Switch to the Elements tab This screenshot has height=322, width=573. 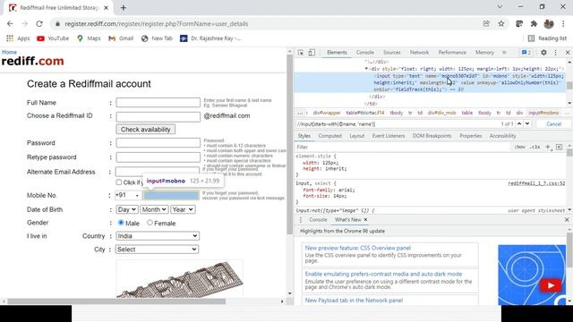[337, 53]
